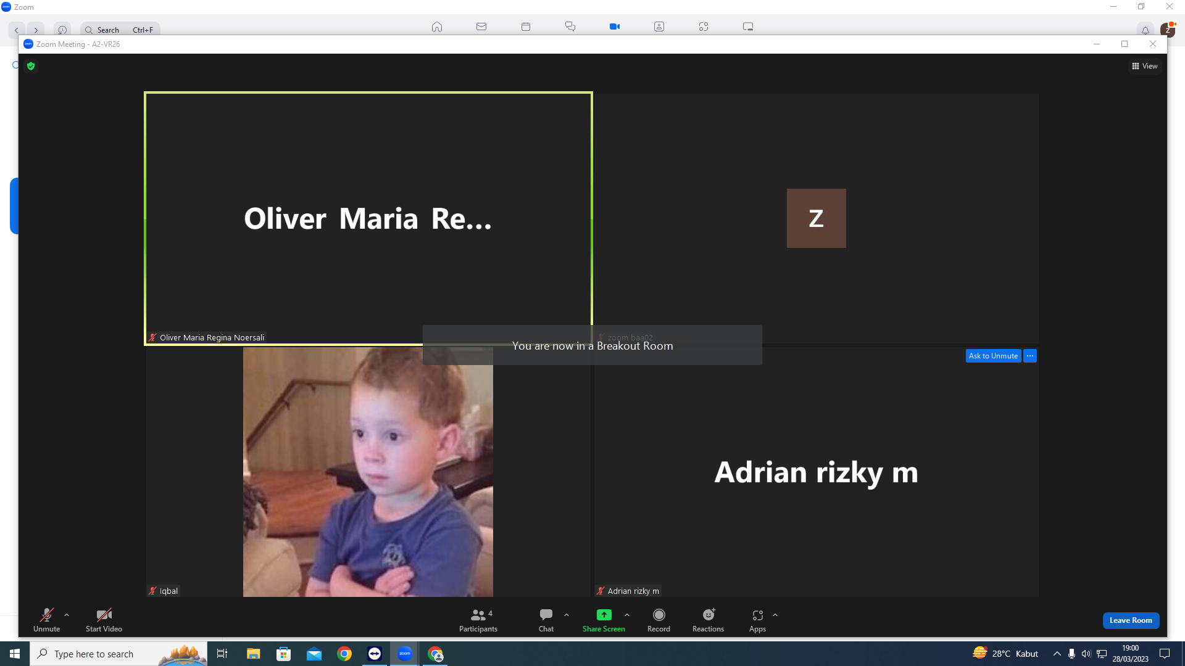
Task: Select Iqbal's video thumbnail
Action: 368,472
